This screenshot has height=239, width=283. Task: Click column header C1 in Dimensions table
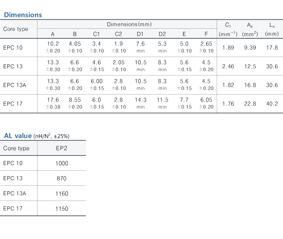point(97,34)
